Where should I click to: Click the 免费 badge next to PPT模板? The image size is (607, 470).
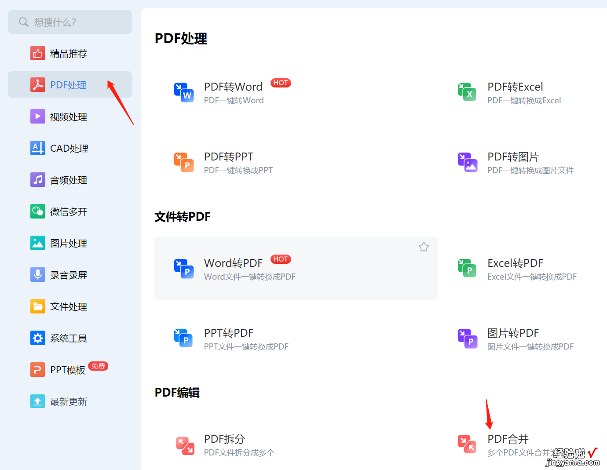(x=98, y=366)
